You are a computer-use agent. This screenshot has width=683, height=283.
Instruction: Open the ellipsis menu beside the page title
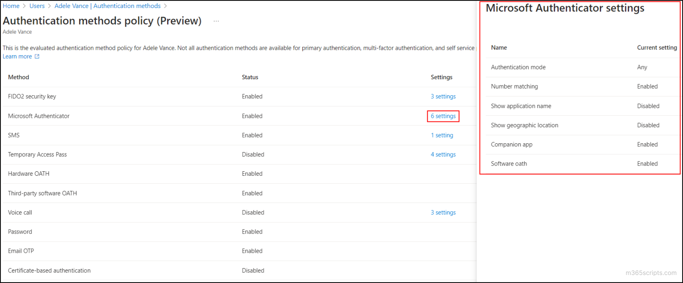click(216, 20)
